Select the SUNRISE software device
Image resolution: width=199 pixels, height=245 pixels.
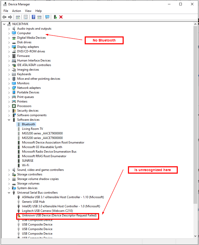[x=28, y=161]
